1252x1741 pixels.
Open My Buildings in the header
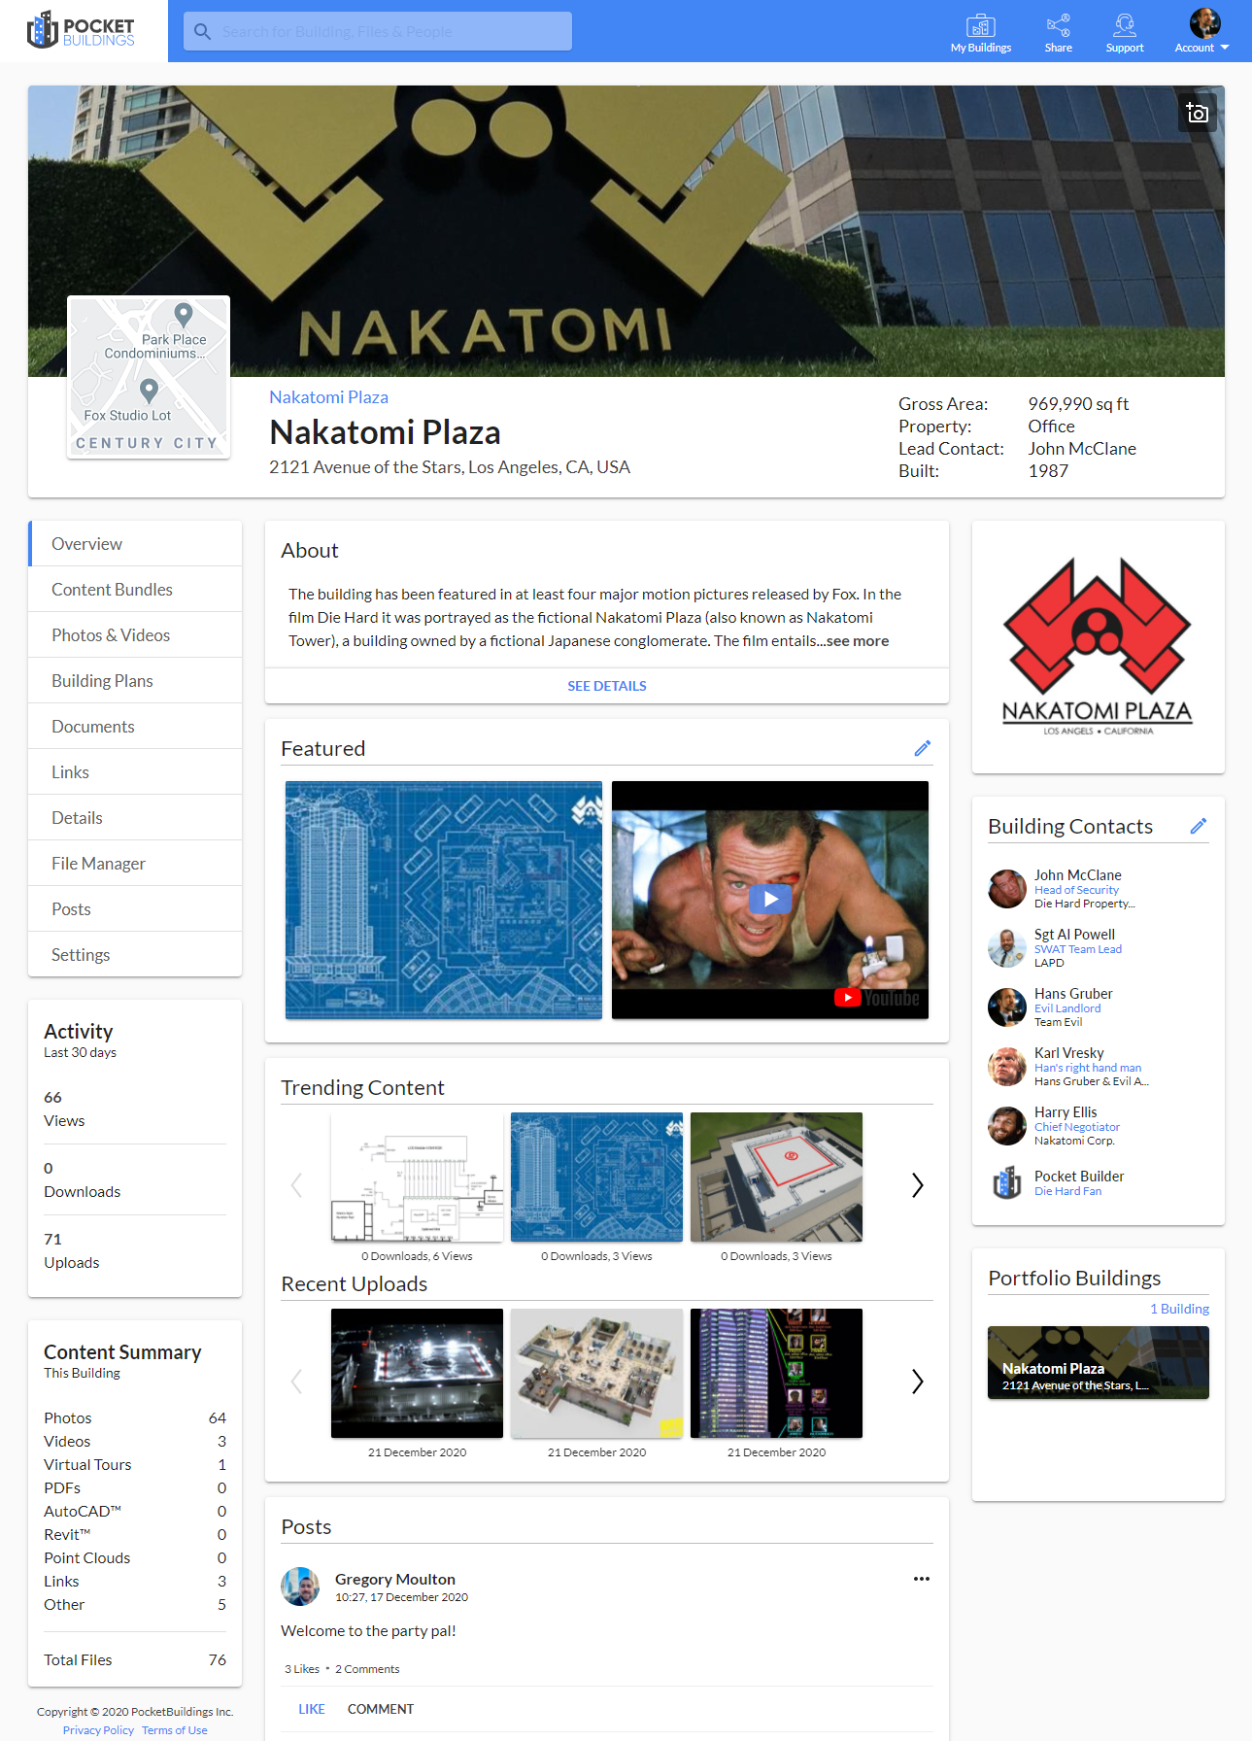981,33
